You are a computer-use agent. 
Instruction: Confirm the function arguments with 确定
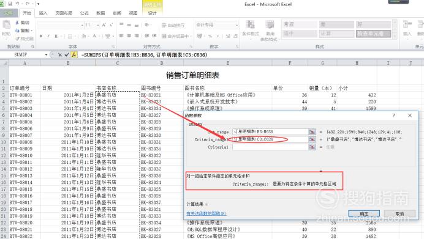click(364, 214)
